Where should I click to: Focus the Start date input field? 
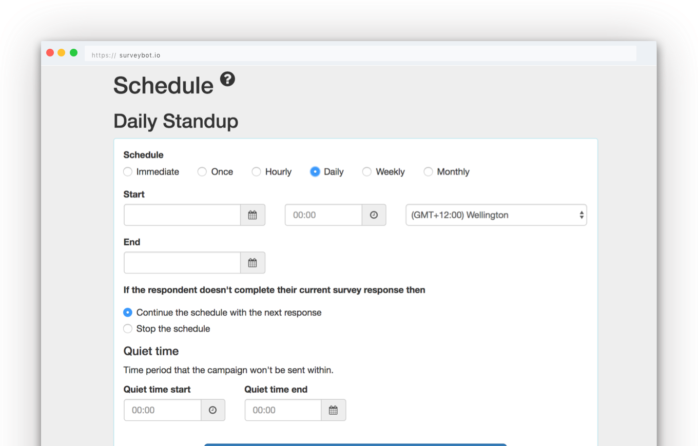click(x=182, y=215)
